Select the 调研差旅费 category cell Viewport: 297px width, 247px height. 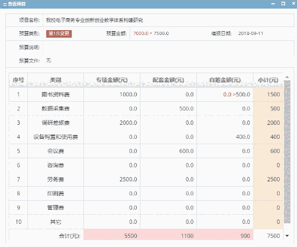(56, 123)
